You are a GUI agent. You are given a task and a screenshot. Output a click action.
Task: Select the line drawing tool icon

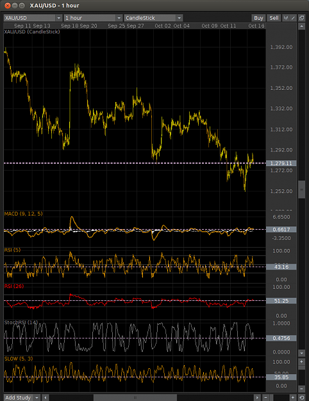tap(293, 18)
